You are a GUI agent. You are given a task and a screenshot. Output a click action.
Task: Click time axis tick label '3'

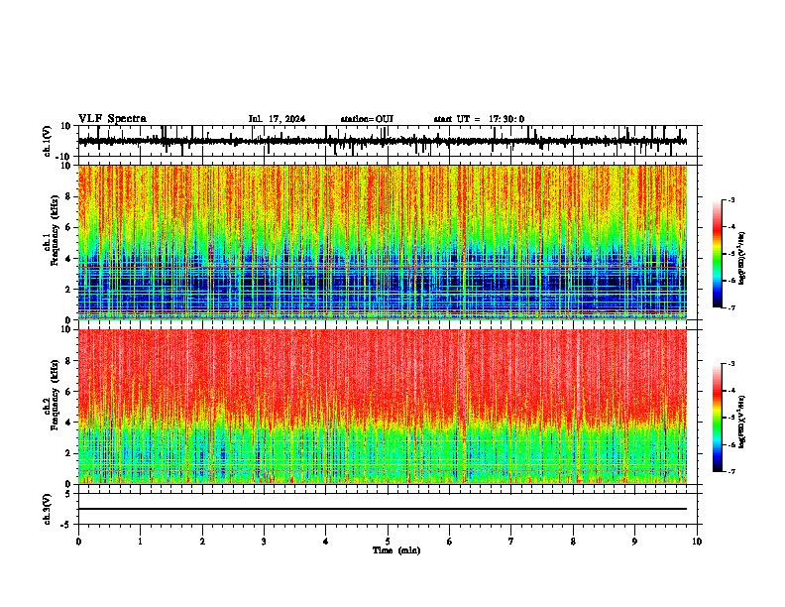click(x=264, y=542)
